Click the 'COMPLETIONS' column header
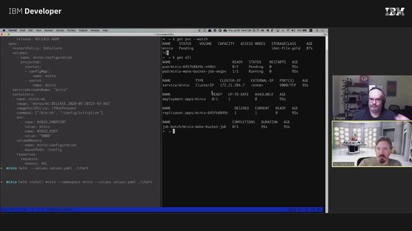 (x=243, y=122)
